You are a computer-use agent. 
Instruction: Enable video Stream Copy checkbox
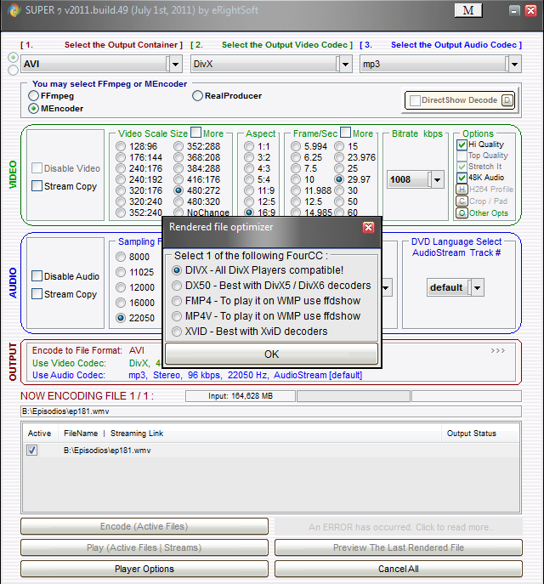coord(37,186)
